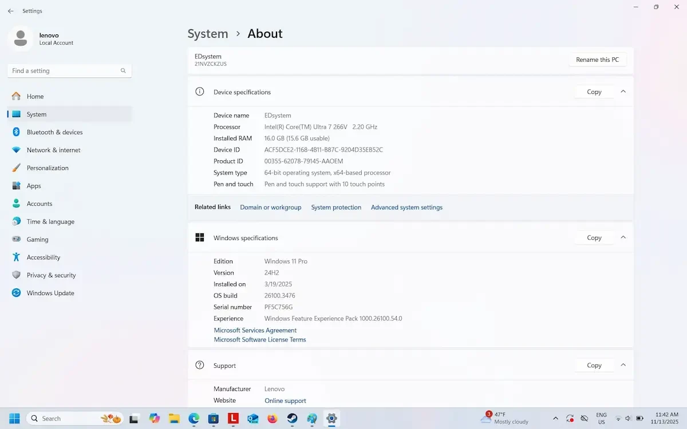Click the Network & internet Wi-Fi icon
The height and width of the screenshot is (429, 687).
click(x=16, y=150)
